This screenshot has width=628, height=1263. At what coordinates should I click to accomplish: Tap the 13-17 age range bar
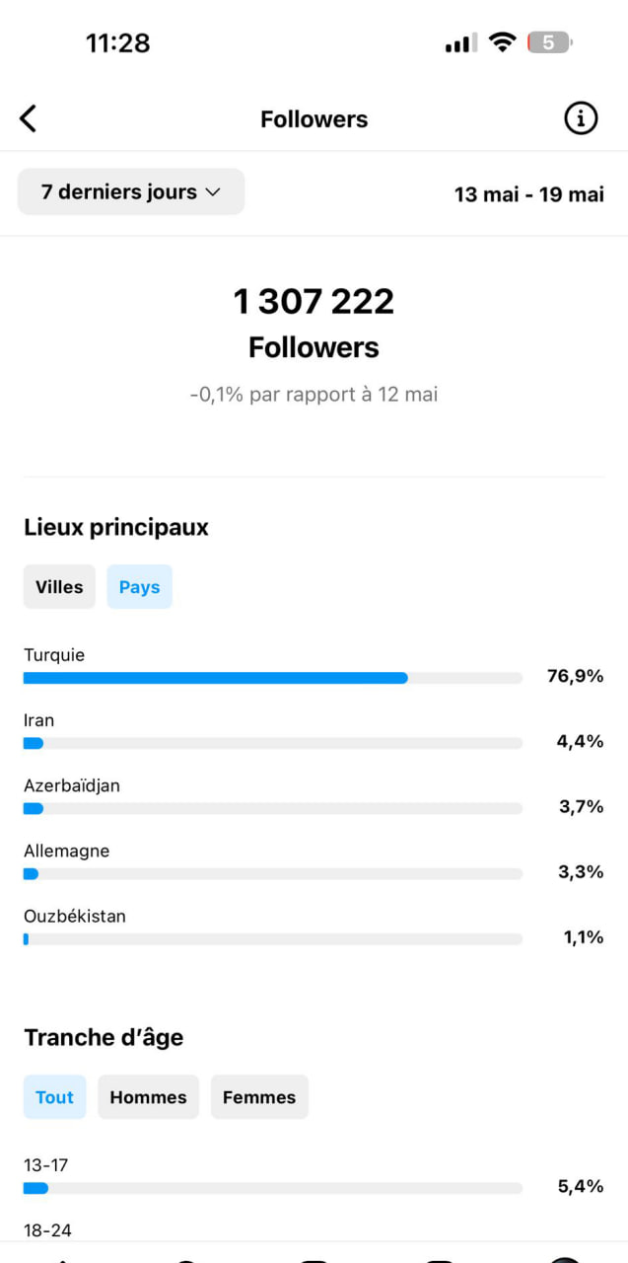point(273,1188)
